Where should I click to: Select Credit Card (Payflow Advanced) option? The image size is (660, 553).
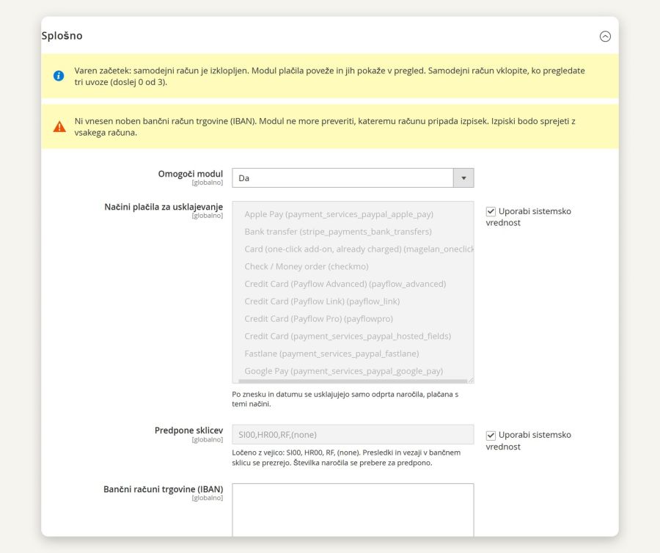353,284
